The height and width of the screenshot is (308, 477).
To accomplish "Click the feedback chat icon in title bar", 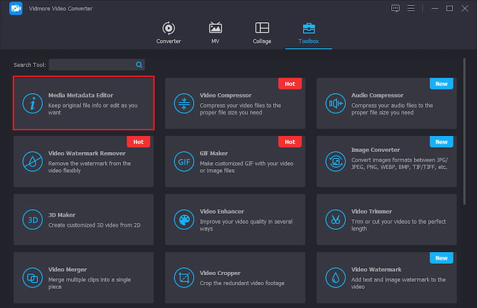I will click(395, 8).
